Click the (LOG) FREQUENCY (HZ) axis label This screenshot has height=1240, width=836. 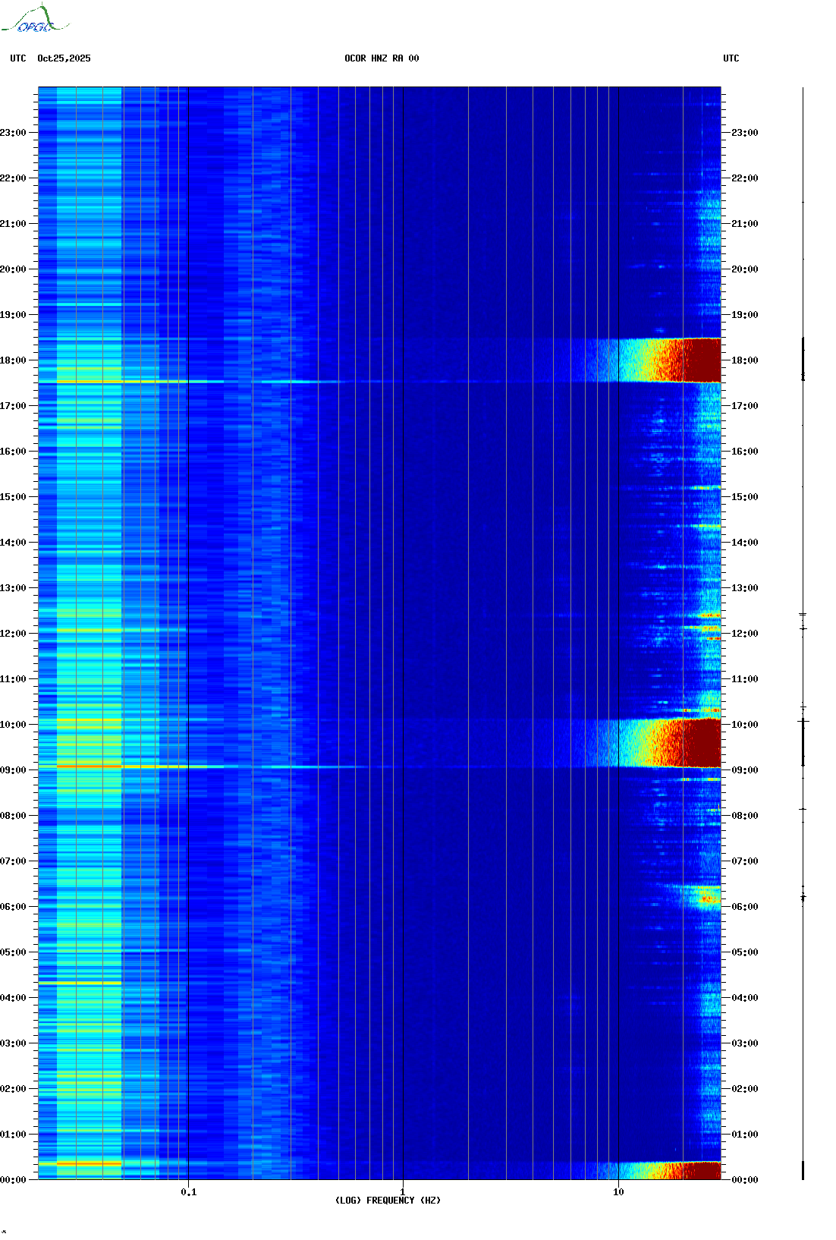pos(388,1201)
